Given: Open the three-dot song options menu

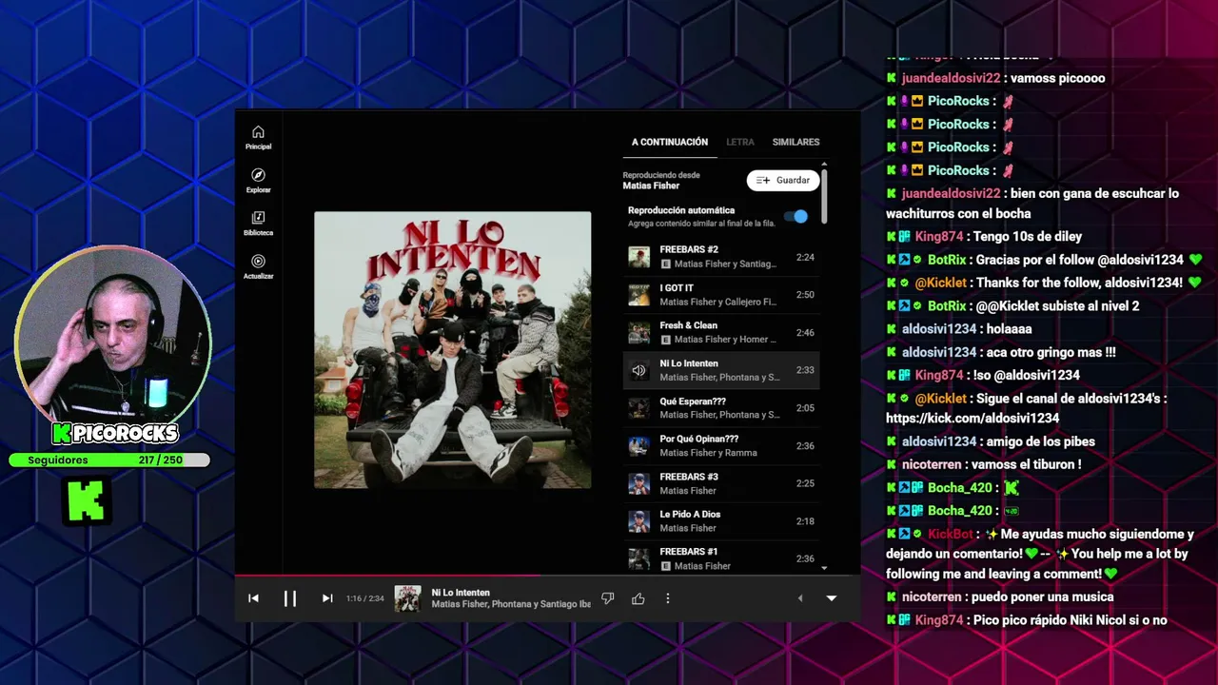Looking at the screenshot, I should pyautogui.click(x=668, y=598).
